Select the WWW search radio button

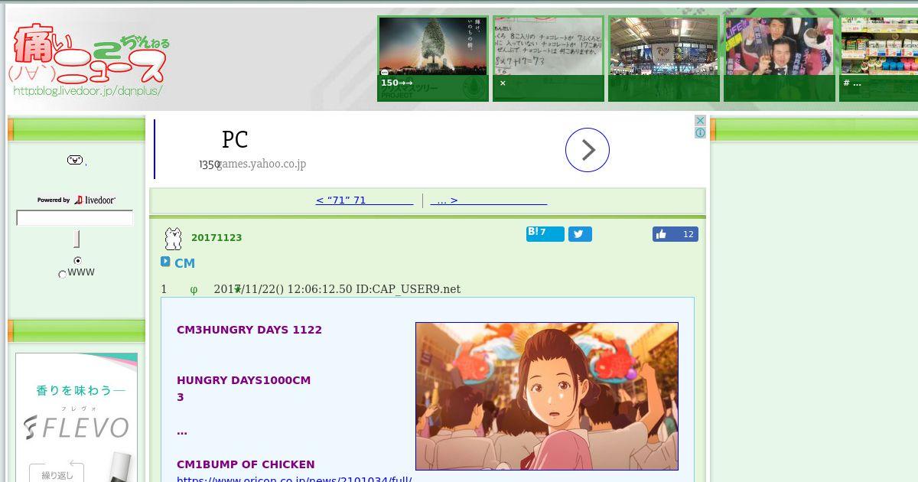coord(62,274)
